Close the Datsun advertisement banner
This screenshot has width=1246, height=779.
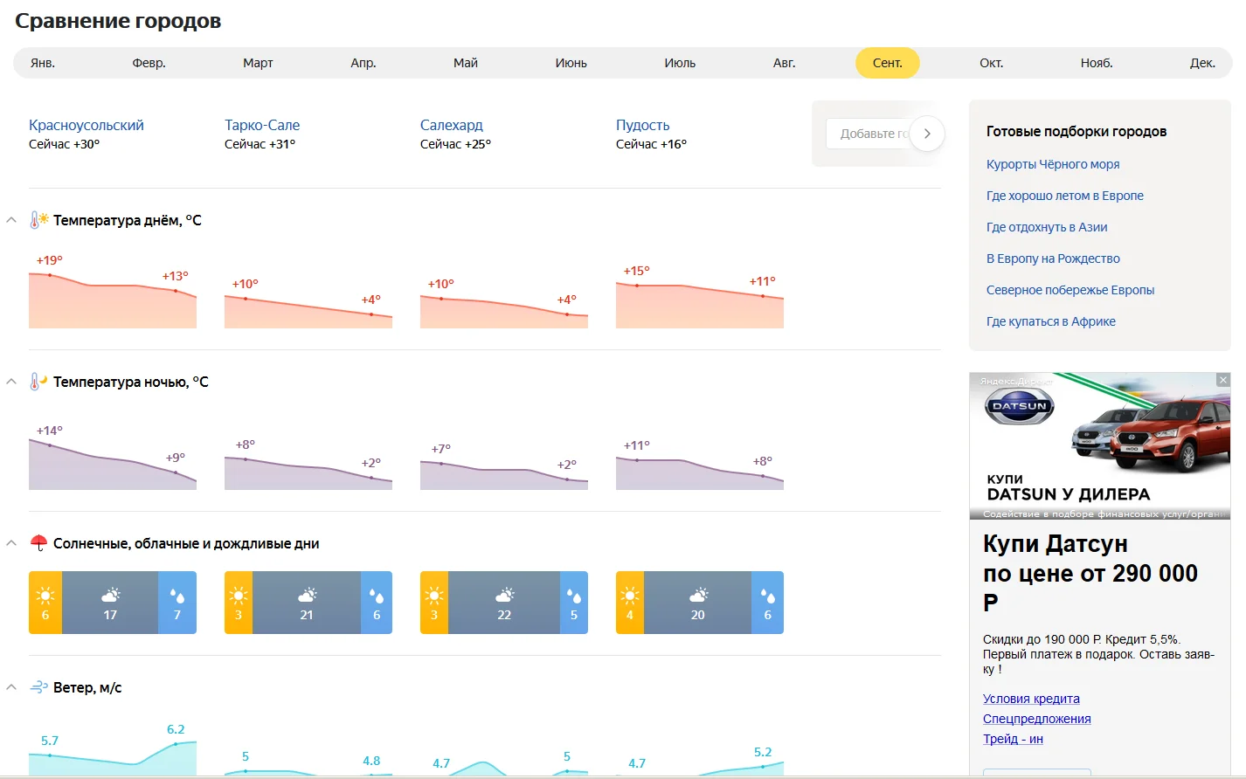pyautogui.click(x=1223, y=380)
